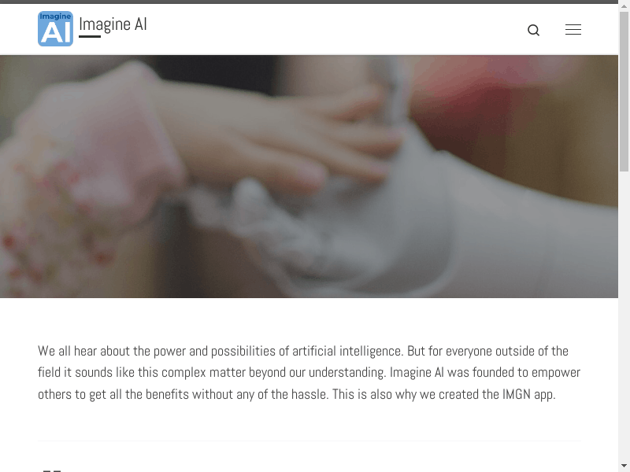The height and width of the screenshot is (472, 630).
Task: Open the hamburger menu in header
Action: point(573,30)
